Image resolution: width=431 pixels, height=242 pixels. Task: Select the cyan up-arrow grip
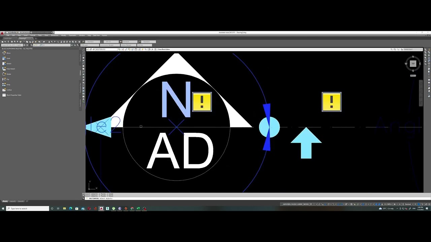pyautogui.click(x=306, y=143)
